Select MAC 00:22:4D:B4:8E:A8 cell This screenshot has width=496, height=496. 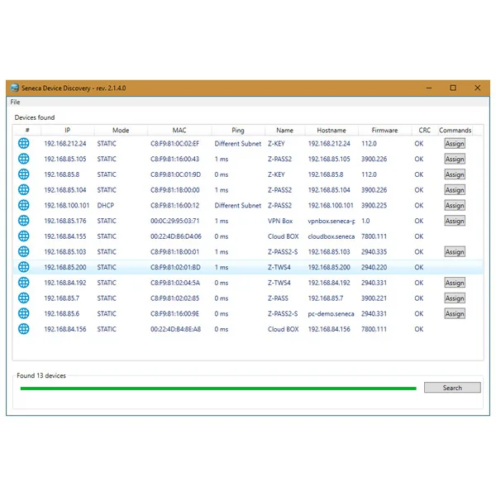175,329
